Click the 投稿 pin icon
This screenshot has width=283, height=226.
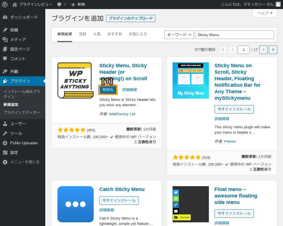pos(5,30)
